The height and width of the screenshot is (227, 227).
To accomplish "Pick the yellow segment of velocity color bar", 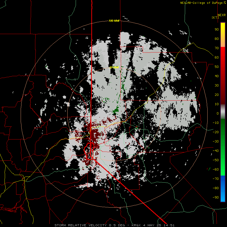I will (223, 35).
